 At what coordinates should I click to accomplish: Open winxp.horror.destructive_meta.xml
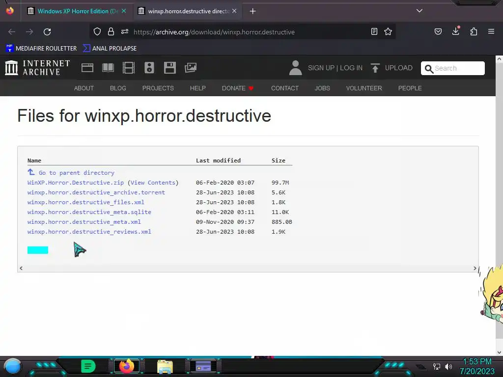tap(84, 222)
